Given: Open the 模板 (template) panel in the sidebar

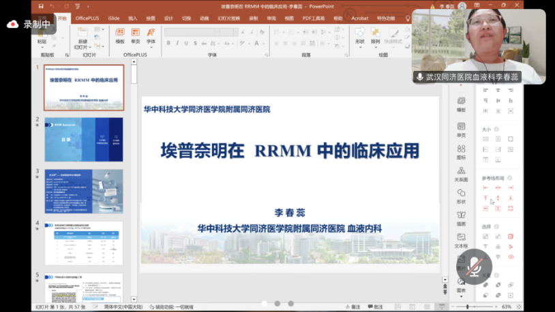Looking at the screenshot, I should [x=461, y=104].
